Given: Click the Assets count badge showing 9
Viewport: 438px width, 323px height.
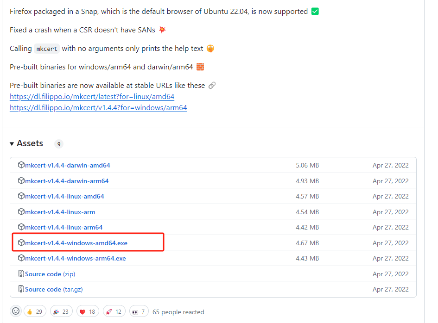Looking at the screenshot, I should (59, 144).
